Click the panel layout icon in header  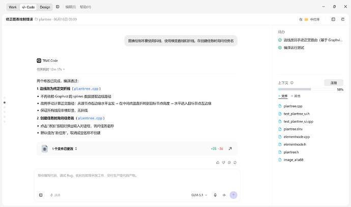pyautogui.click(x=333, y=19)
